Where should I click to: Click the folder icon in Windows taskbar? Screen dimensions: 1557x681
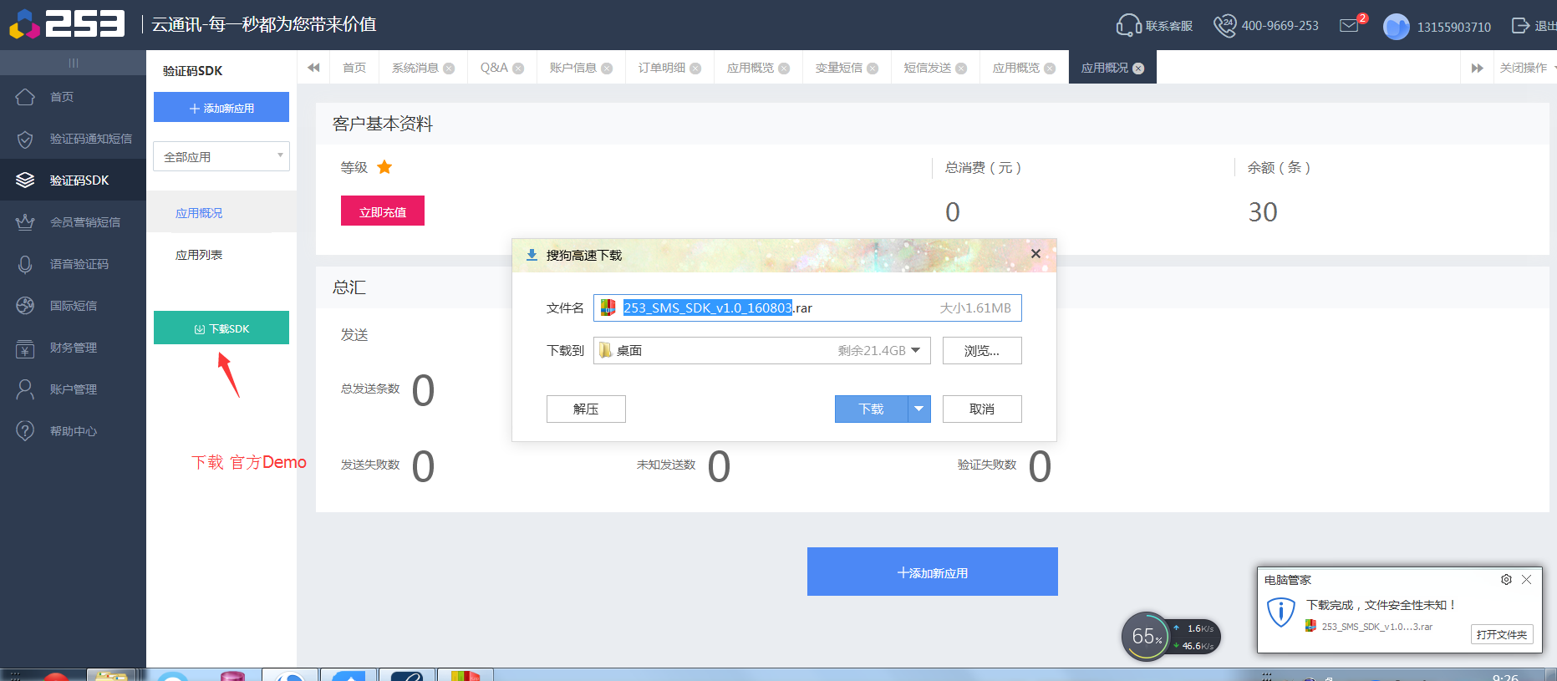(x=111, y=675)
